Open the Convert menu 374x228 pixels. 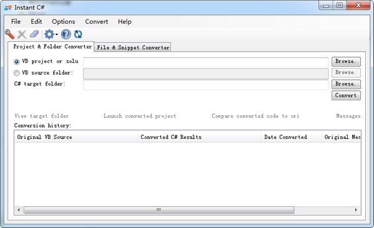pos(97,21)
